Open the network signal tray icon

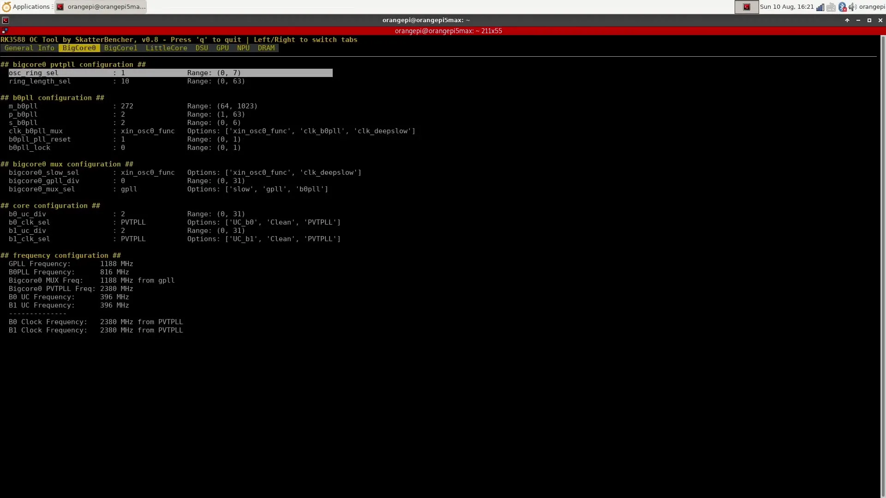[820, 7]
